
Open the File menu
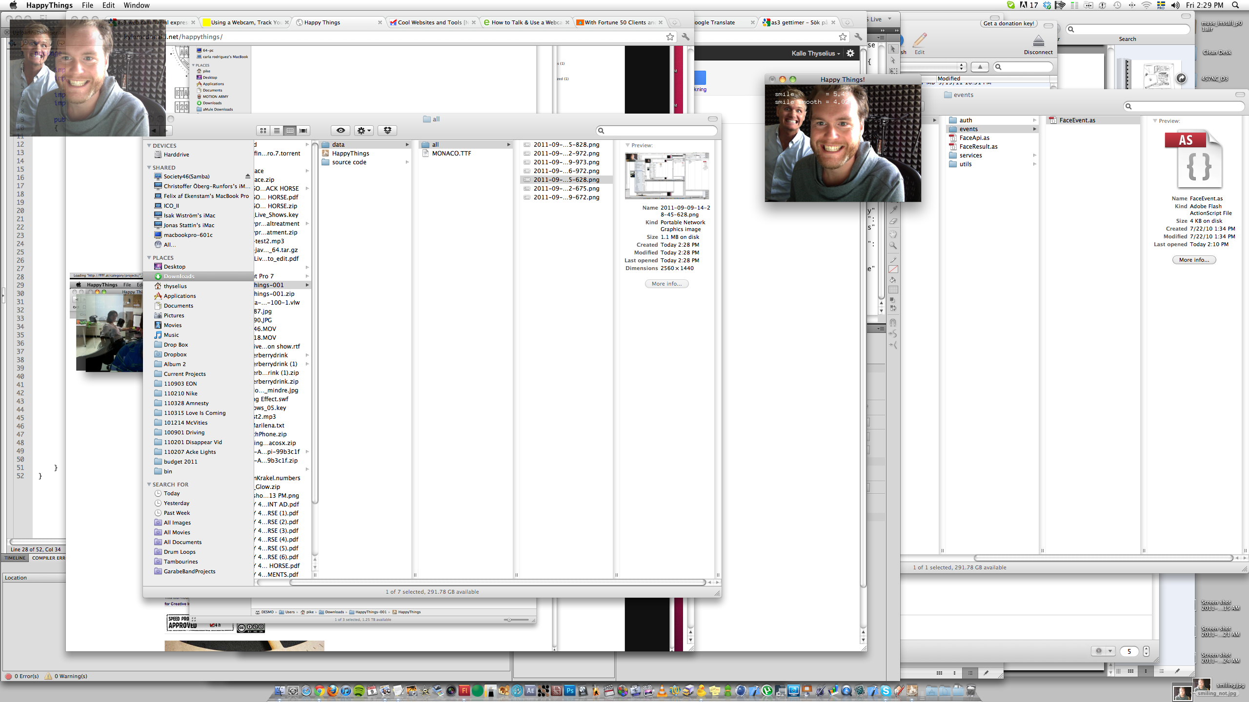click(88, 5)
